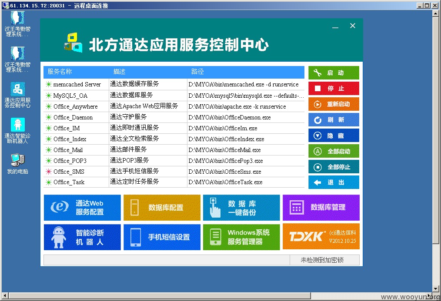
Task: Click the orange 重新启动 restart button
Action: [x=334, y=104]
